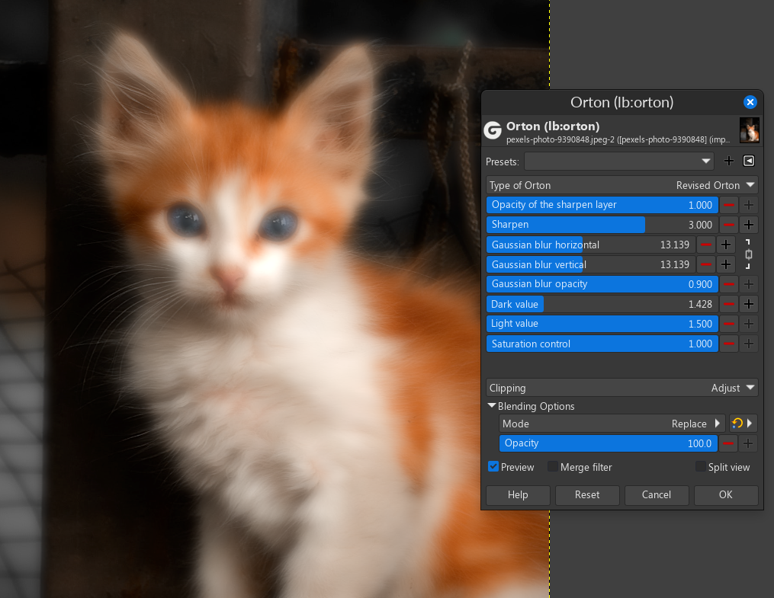
Task: Click the GEGL logo icon in the Orton header
Action: pyautogui.click(x=493, y=130)
